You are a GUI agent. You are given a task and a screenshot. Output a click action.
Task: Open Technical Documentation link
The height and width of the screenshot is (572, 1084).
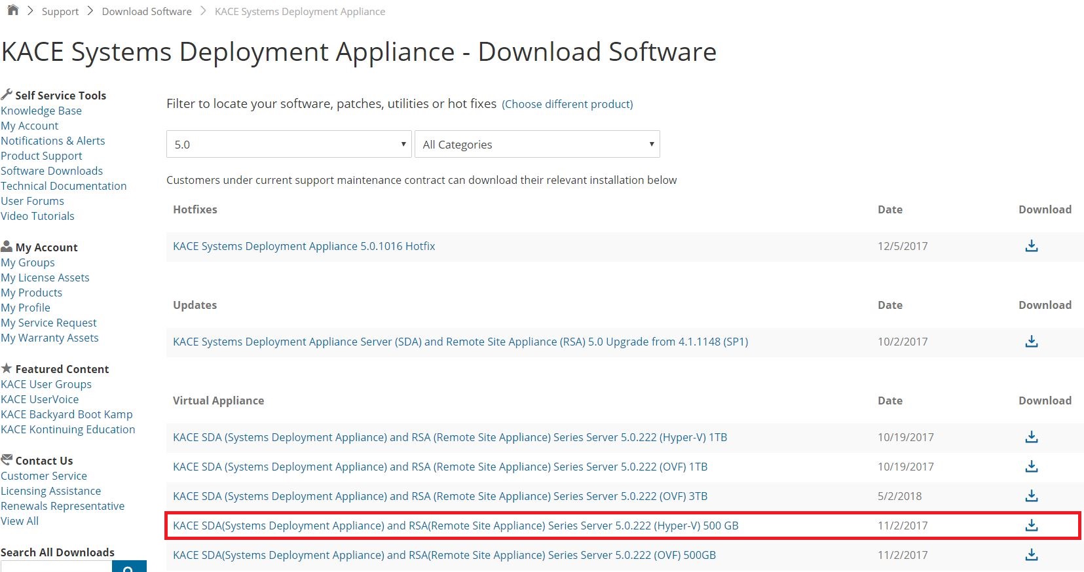(x=64, y=186)
